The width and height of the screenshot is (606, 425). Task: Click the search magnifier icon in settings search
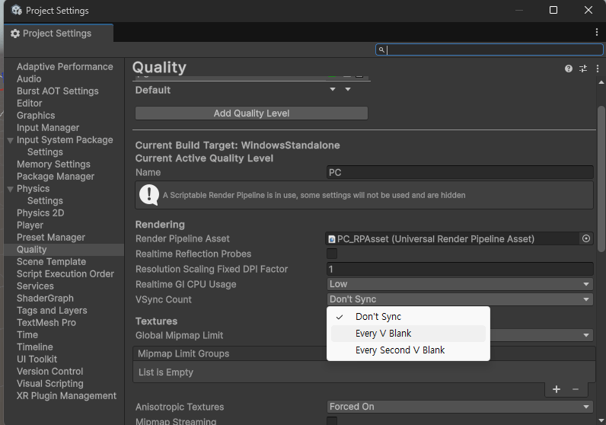(382, 50)
